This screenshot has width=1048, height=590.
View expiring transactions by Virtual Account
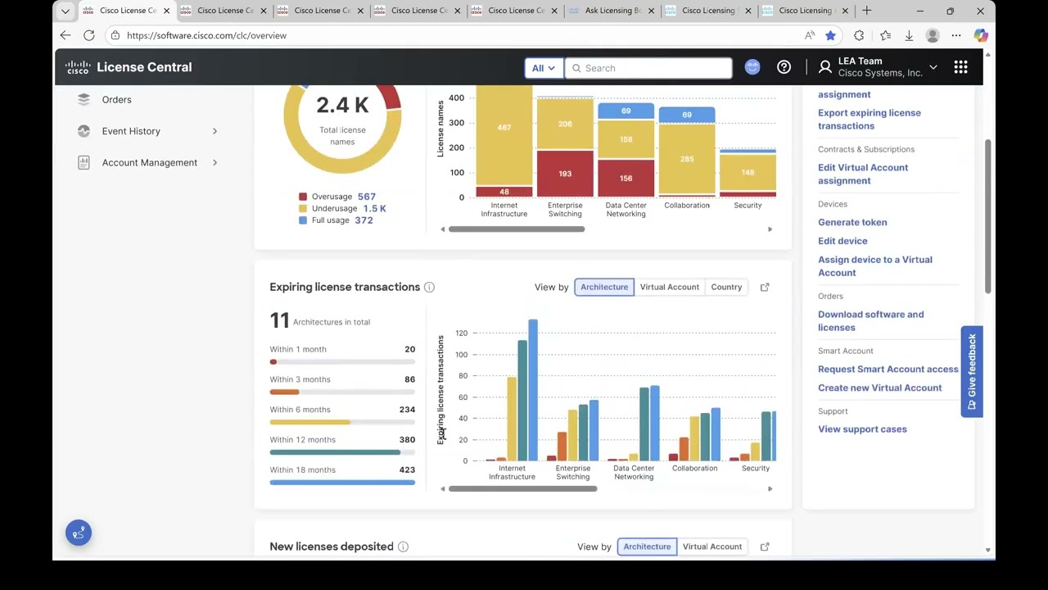tap(670, 287)
